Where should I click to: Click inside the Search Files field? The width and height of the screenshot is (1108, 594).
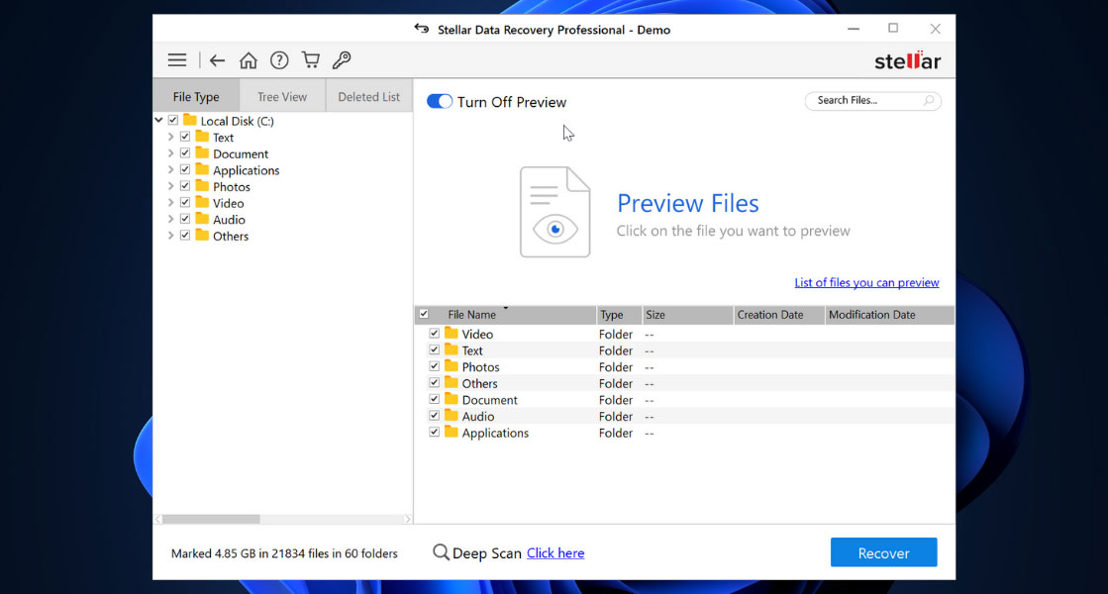pos(861,101)
